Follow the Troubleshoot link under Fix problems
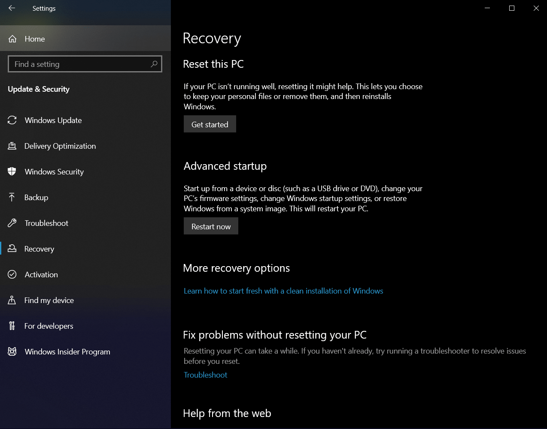This screenshot has height=429, width=547. (x=206, y=375)
